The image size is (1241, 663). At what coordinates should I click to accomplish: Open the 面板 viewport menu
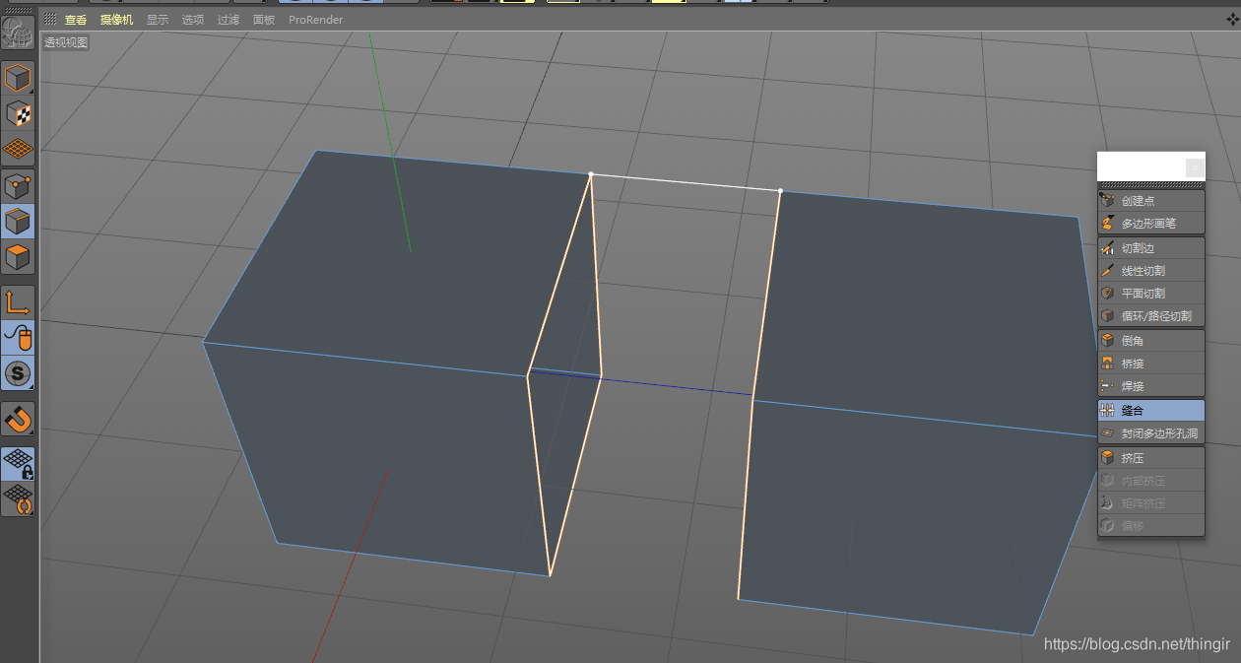click(x=264, y=20)
